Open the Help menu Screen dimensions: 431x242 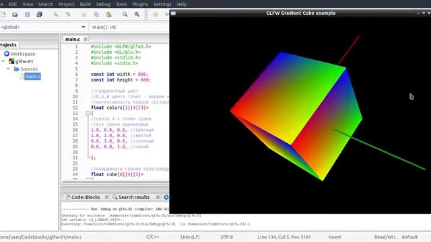[x=182, y=4]
